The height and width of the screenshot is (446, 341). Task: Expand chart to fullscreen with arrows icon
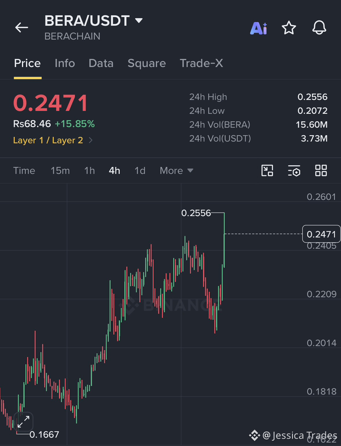pyautogui.click(x=23, y=421)
